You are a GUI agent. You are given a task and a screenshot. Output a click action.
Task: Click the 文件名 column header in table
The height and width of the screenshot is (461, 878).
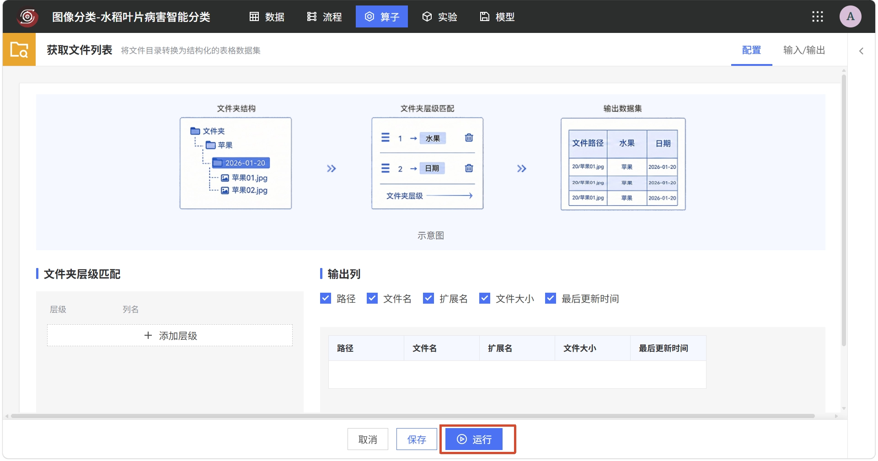442,348
